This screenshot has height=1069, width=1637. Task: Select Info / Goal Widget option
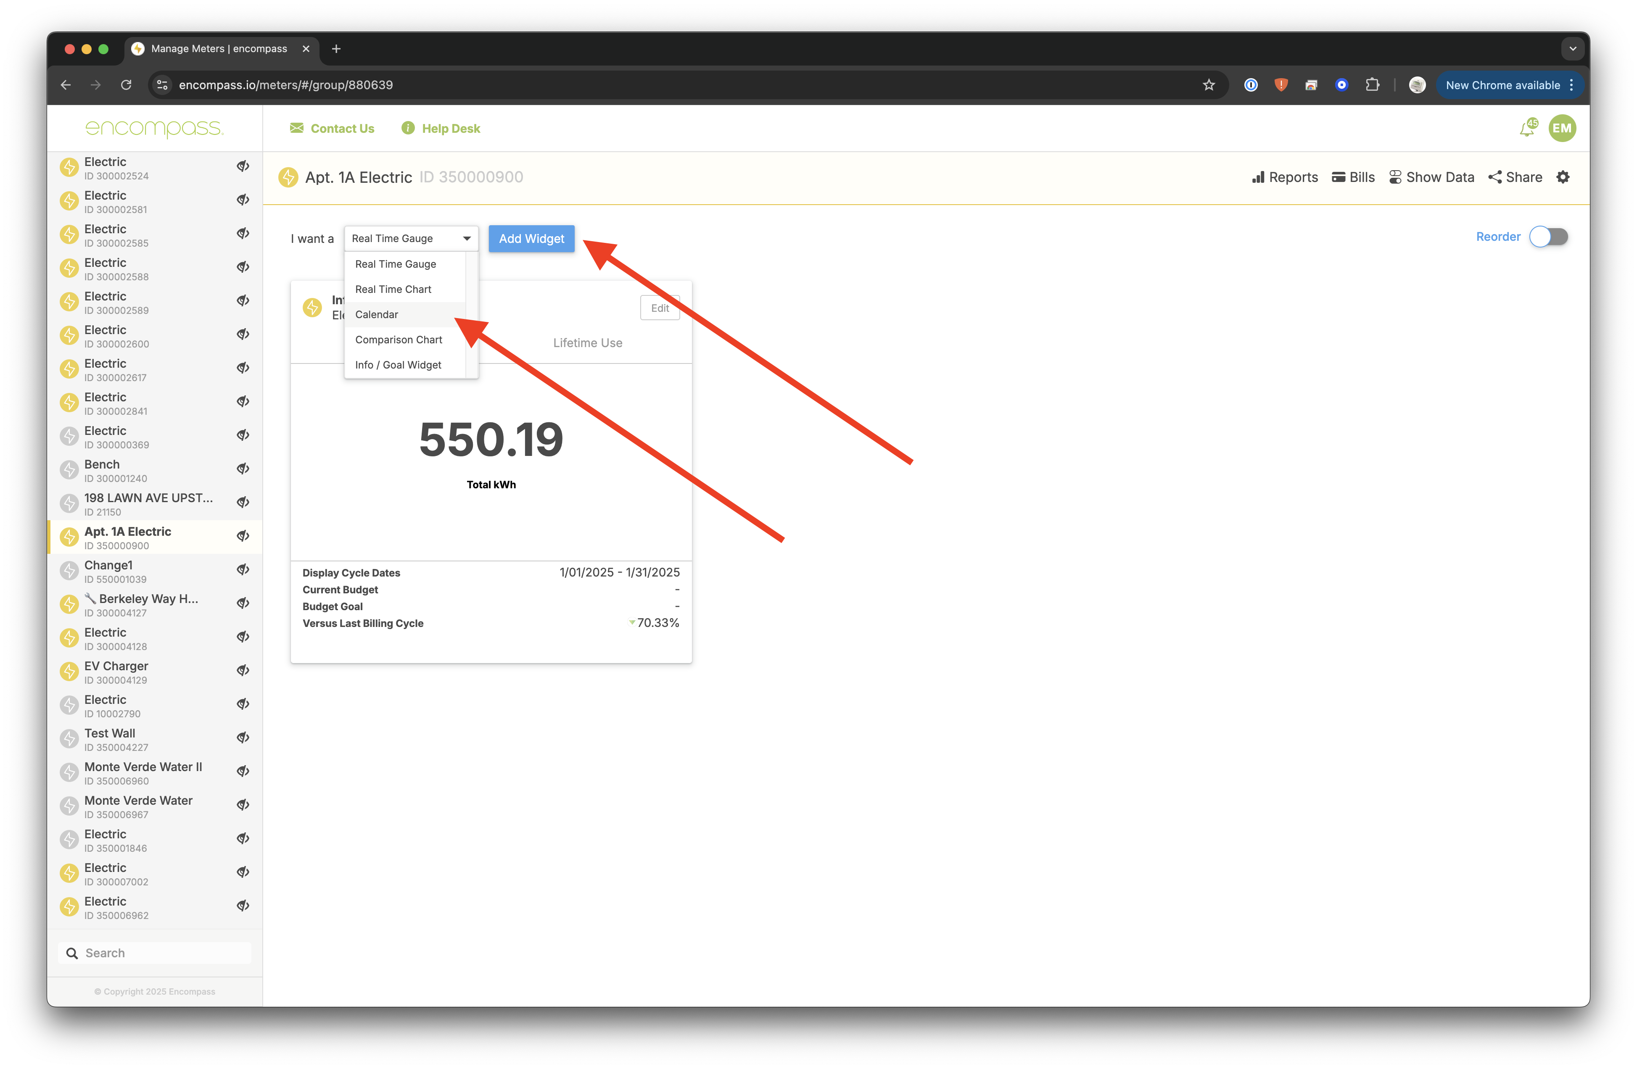(398, 365)
